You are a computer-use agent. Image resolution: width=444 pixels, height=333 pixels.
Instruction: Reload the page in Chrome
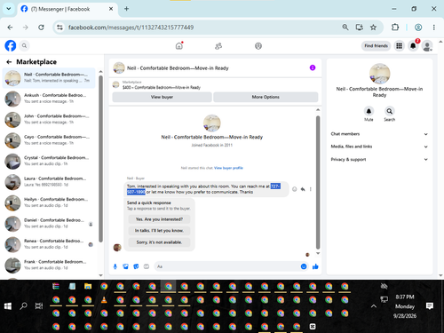[x=41, y=28]
